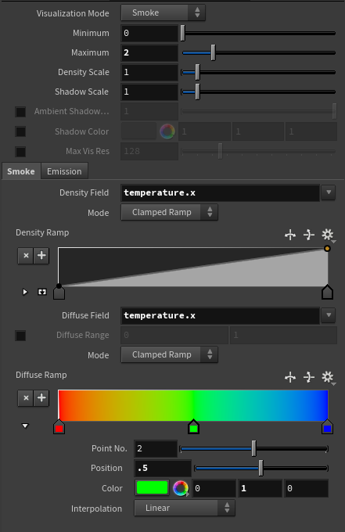The width and height of the screenshot is (345, 532).
Task: Switch to the Smoke tab
Action: [x=21, y=171]
